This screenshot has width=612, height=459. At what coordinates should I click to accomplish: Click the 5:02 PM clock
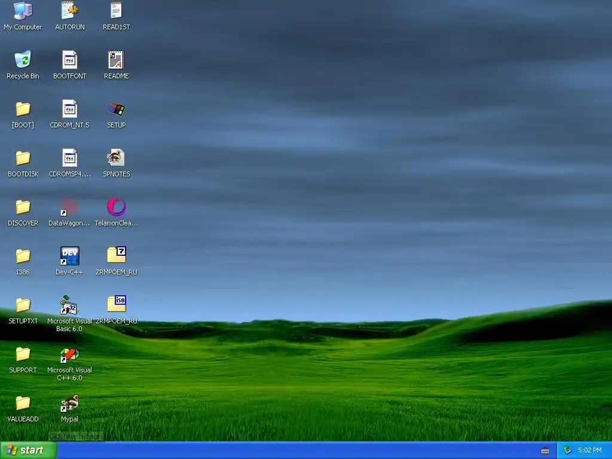tap(589, 451)
